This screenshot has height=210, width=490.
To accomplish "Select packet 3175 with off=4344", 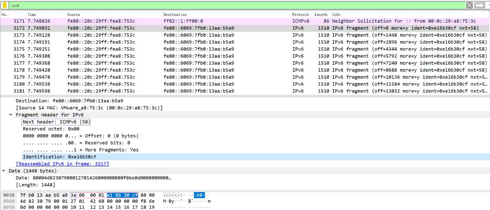I will [245, 49].
